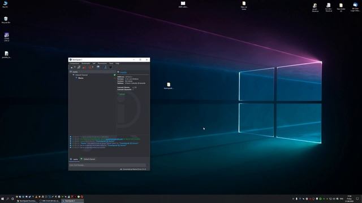Image resolution: width=362 pixels, height=203 pixels.
Task: Switch to the TeamSpeak Downloads taskbar window
Action: coord(27,201)
